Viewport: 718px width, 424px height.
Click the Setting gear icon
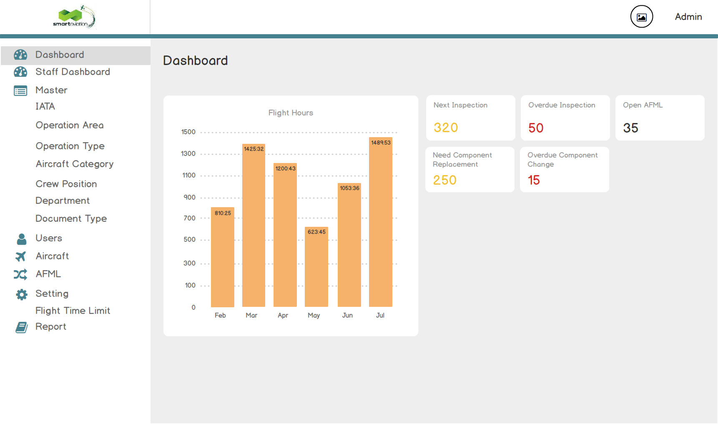[x=21, y=294]
